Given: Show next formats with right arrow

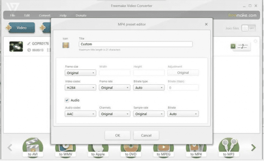Looking at the screenshot, I should pos(253,147).
